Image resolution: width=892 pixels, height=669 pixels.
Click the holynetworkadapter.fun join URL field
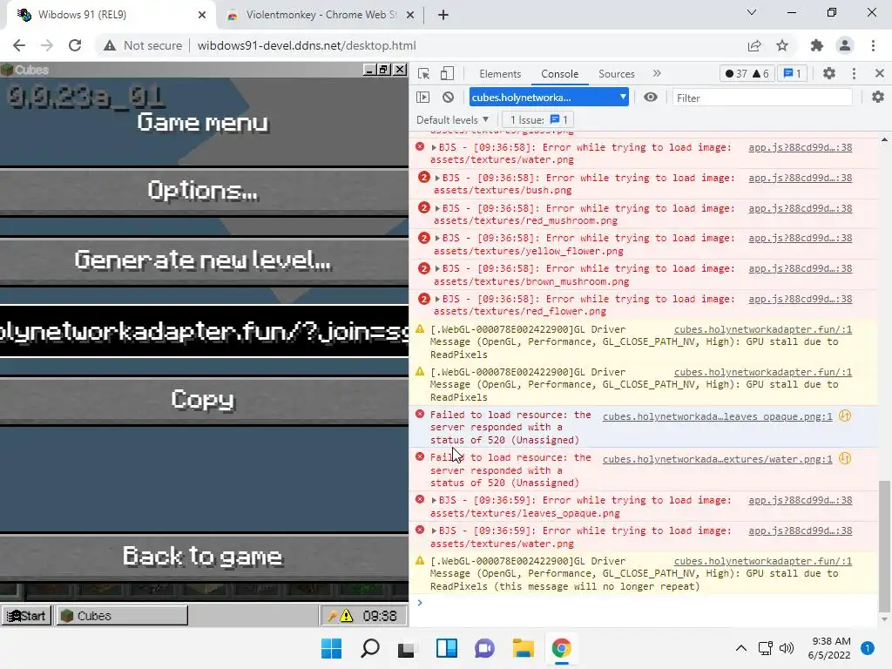(x=204, y=331)
